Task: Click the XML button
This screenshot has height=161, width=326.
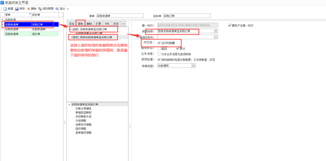Action: (x=107, y=24)
